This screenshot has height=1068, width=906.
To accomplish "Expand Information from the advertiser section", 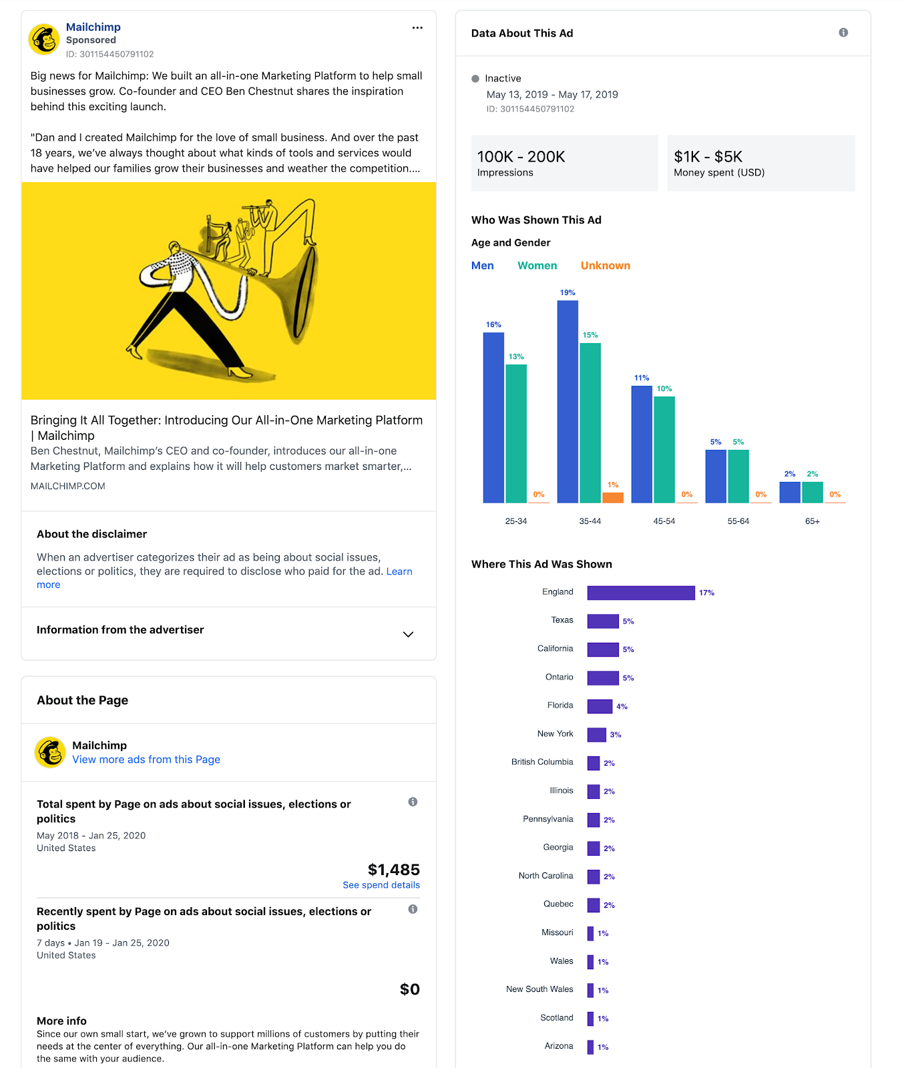I will pos(120,629).
